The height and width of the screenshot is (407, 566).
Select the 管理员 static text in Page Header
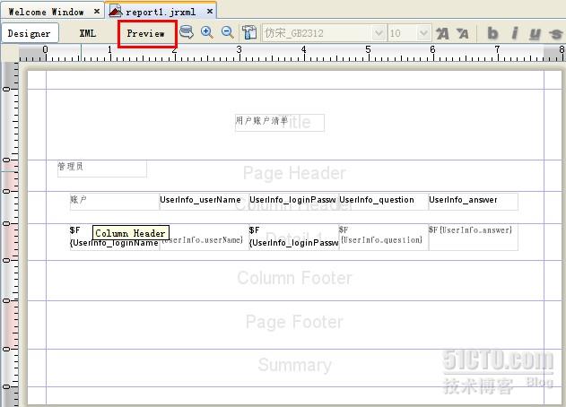(x=102, y=169)
